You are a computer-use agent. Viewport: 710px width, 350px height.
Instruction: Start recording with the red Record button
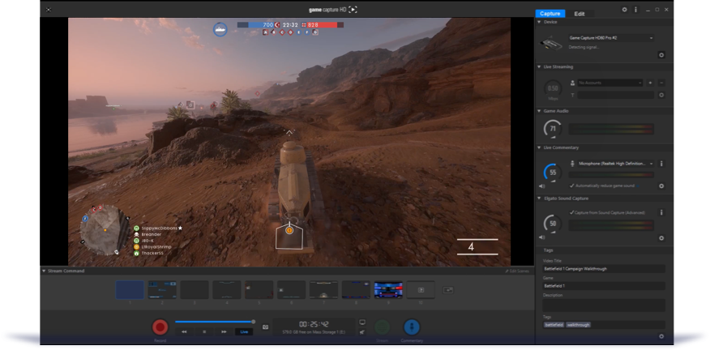click(x=160, y=327)
